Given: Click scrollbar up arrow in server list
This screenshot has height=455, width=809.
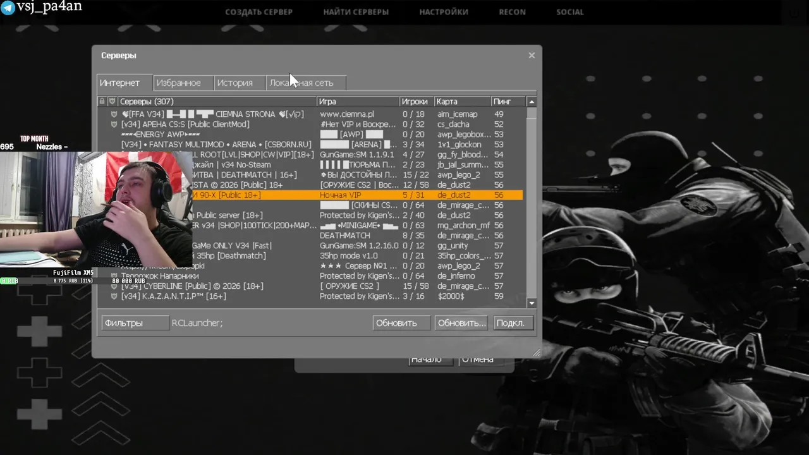Looking at the screenshot, I should pyautogui.click(x=532, y=102).
